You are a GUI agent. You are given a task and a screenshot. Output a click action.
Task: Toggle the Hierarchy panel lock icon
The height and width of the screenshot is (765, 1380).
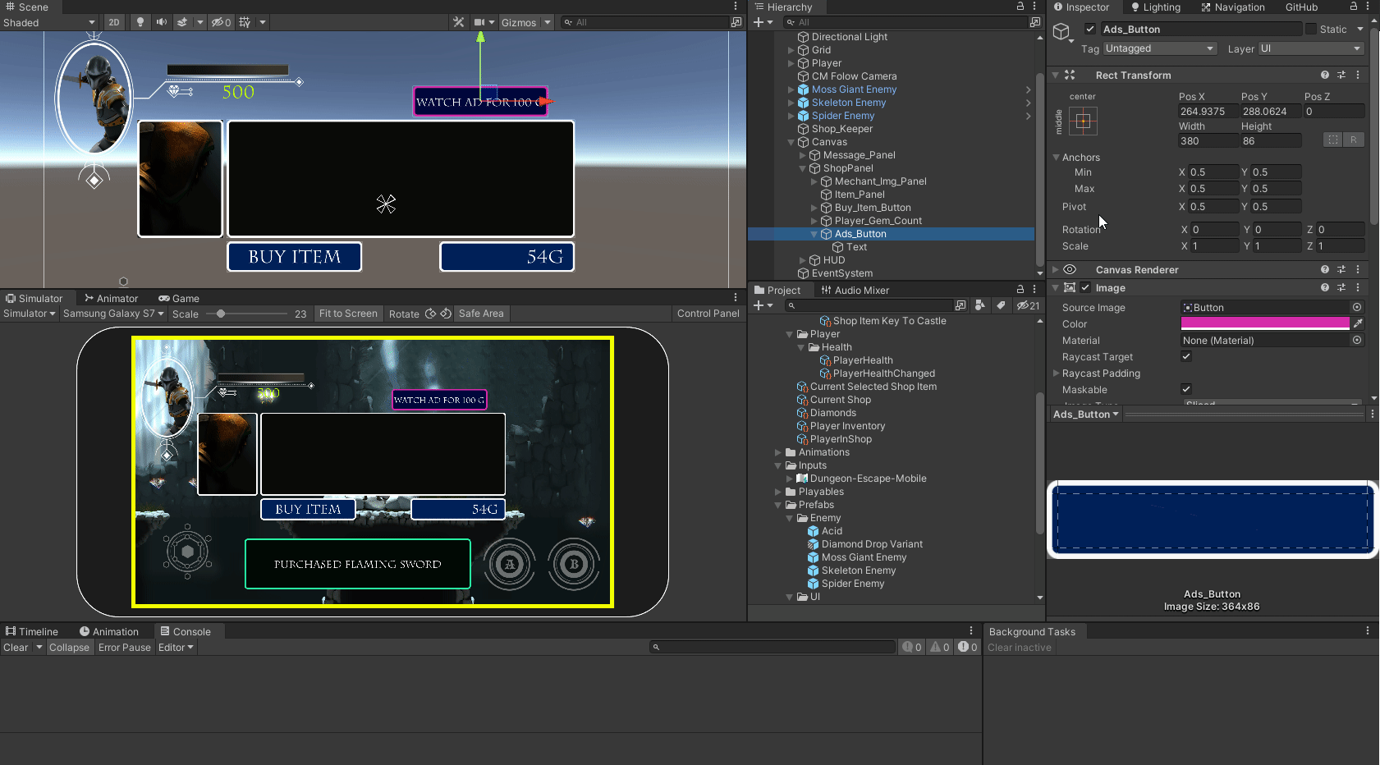pos(1020,7)
